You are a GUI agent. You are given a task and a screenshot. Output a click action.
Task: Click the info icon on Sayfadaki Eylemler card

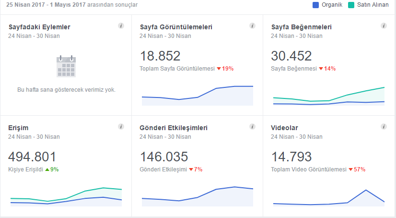tap(121, 26)
